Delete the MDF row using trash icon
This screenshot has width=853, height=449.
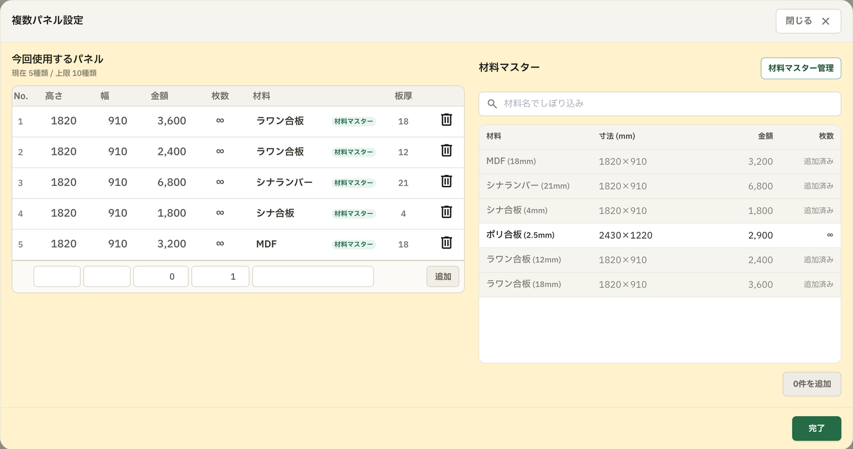pyautogui.click(x=447, y=242)
